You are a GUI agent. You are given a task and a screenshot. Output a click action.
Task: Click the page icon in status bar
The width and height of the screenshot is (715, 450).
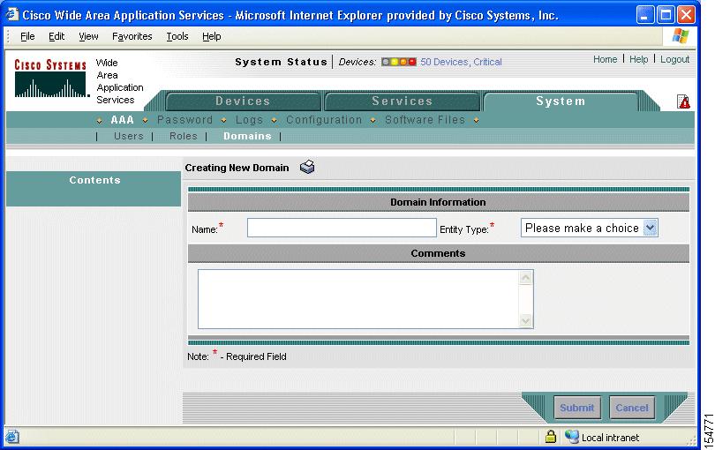pos(12,437)
